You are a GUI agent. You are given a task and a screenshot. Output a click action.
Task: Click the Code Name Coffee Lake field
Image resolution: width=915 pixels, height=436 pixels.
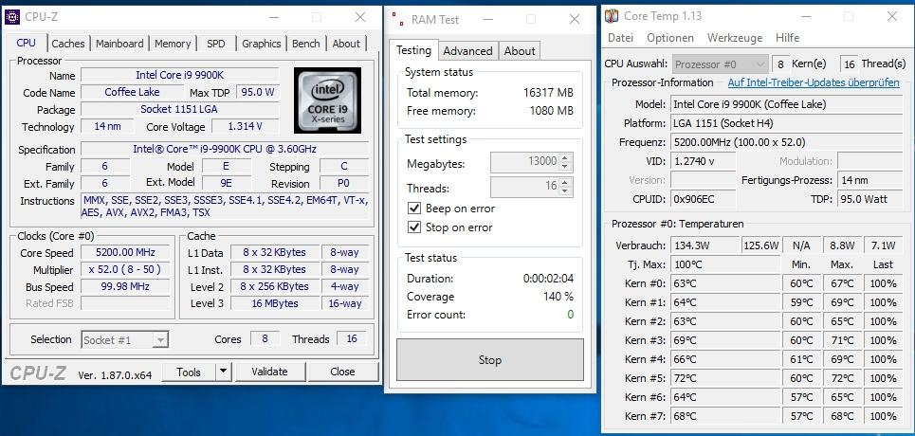tap(132, 92)
